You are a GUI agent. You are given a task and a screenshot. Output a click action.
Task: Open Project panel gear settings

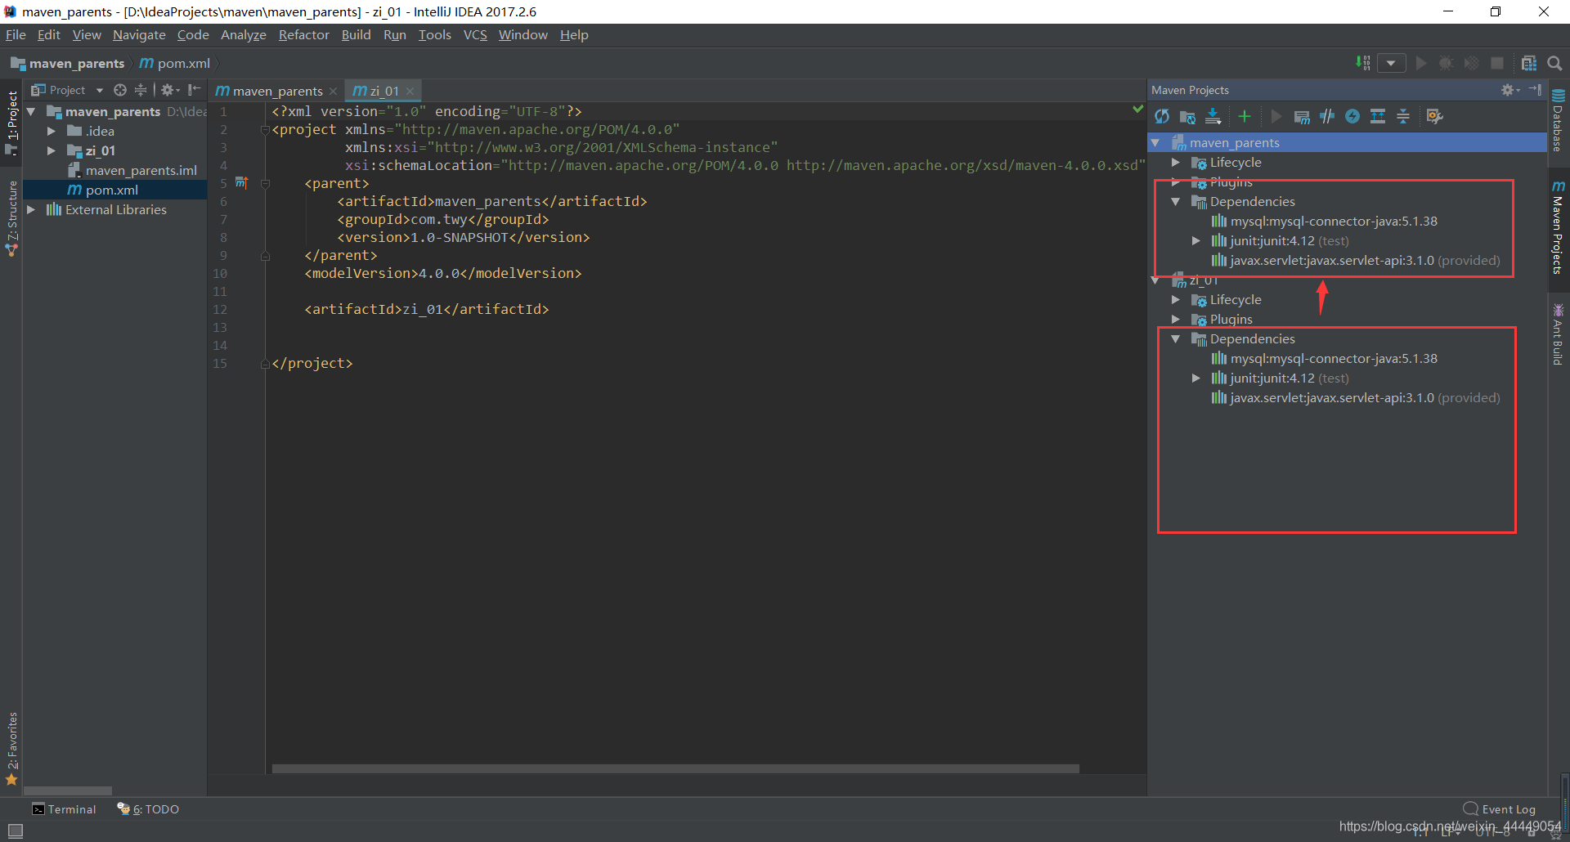click(169, 90)
